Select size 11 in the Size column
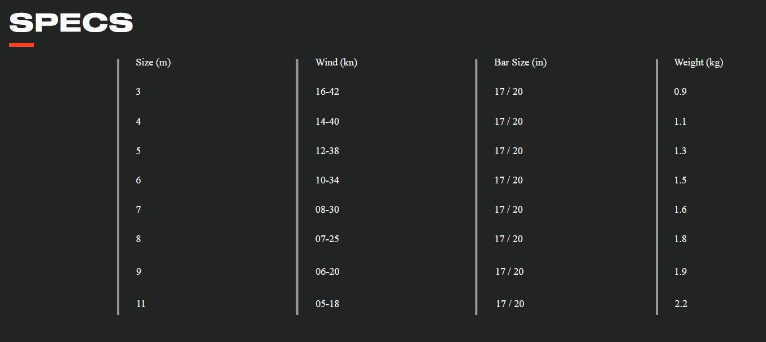The image size is (766, 342). pyautogui.click(x=141, y=304)
